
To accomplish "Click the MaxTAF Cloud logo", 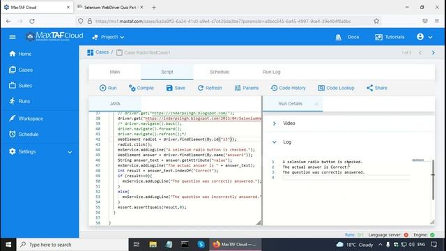I will (54, 36).
